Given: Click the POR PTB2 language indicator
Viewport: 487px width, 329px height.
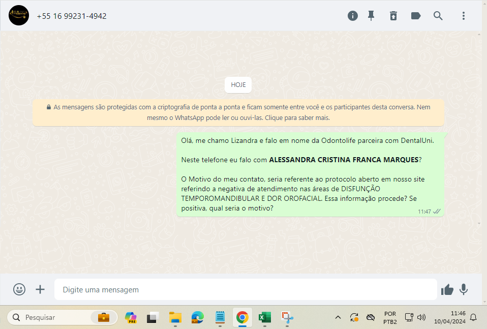Looking at the screenshot, I should click(390, 317).
